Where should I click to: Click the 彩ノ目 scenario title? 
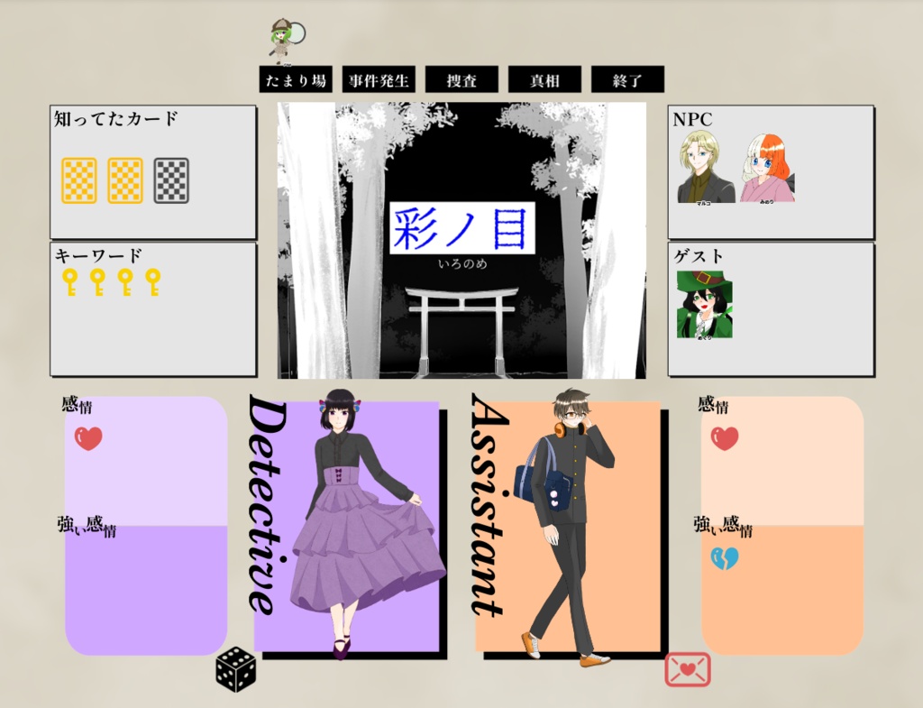pyautogui.click(x=462, y=228)
